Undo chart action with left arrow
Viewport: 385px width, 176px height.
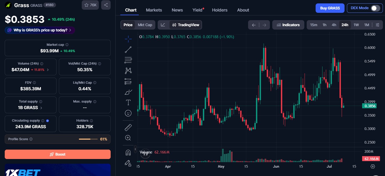point(254,25)
